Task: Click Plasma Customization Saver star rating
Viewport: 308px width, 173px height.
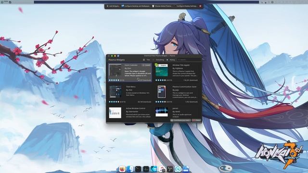Action: (x=160, y=102)
